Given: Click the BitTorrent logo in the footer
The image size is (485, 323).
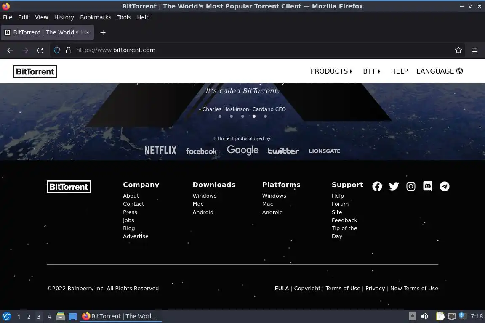Looking at the screenshot, I should click(x=69, y=187).
